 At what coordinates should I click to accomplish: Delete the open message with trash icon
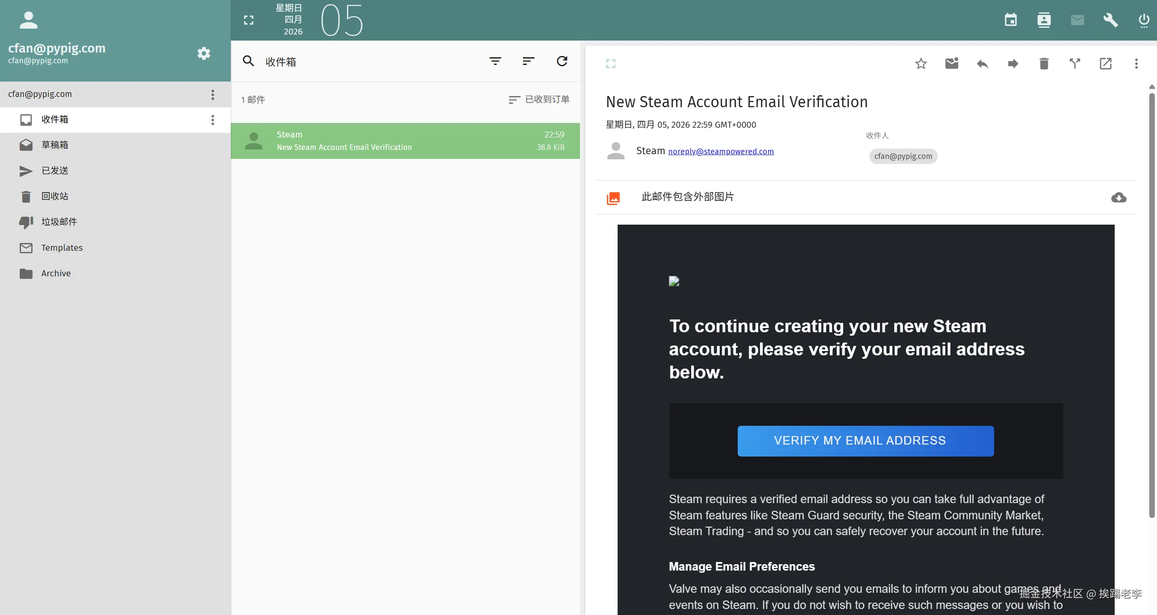point(1044,64)
